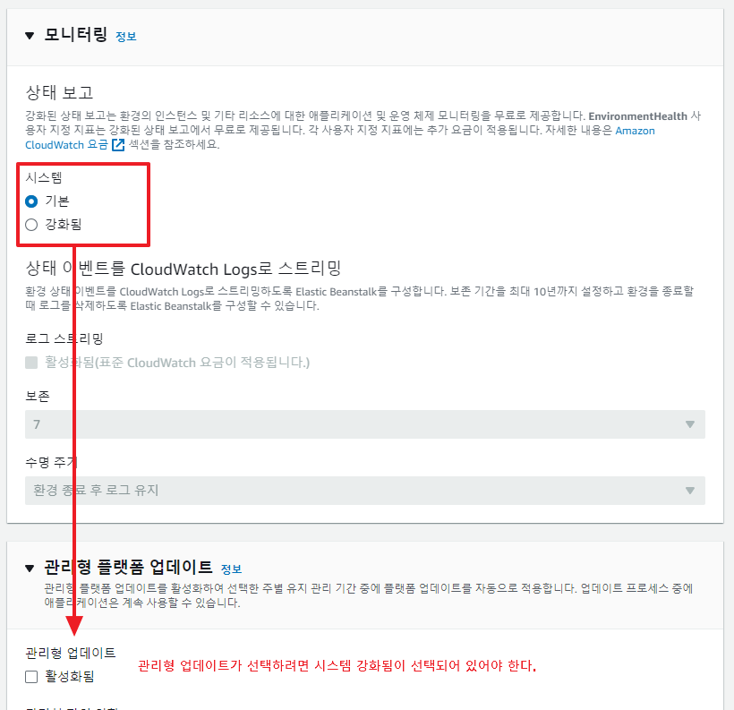734x710 pixels.
Task: Select the 기본 radio button
Action: pyautogui.click(x=31, y=201)
